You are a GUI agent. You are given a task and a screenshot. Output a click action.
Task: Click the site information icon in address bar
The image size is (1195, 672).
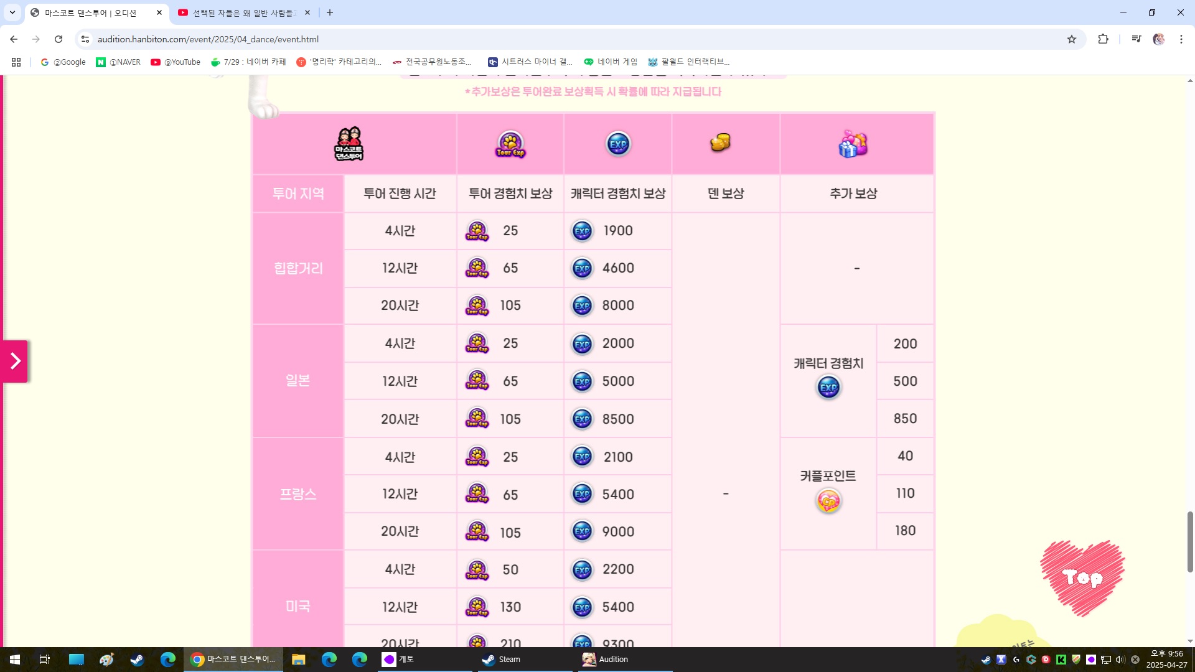(85, 39)
